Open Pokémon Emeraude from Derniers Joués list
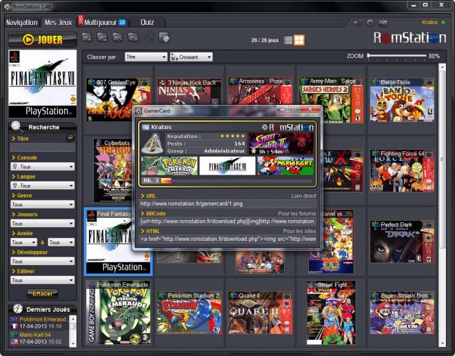455x356 pixels. click(43, 319)
